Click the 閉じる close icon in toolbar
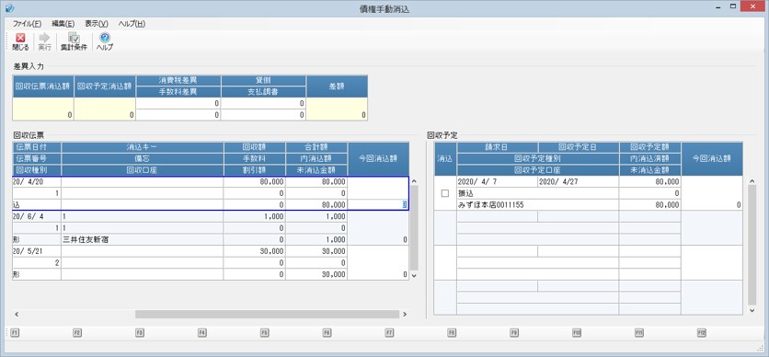Image resolution: width=769 pixels, height=357 pixels. point(20,39)
